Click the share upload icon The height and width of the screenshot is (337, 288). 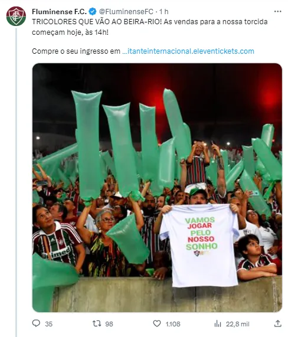coord(278,323)
